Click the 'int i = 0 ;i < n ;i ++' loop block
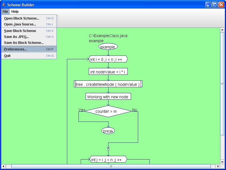226x170 pixels. [x=108, y=59]
